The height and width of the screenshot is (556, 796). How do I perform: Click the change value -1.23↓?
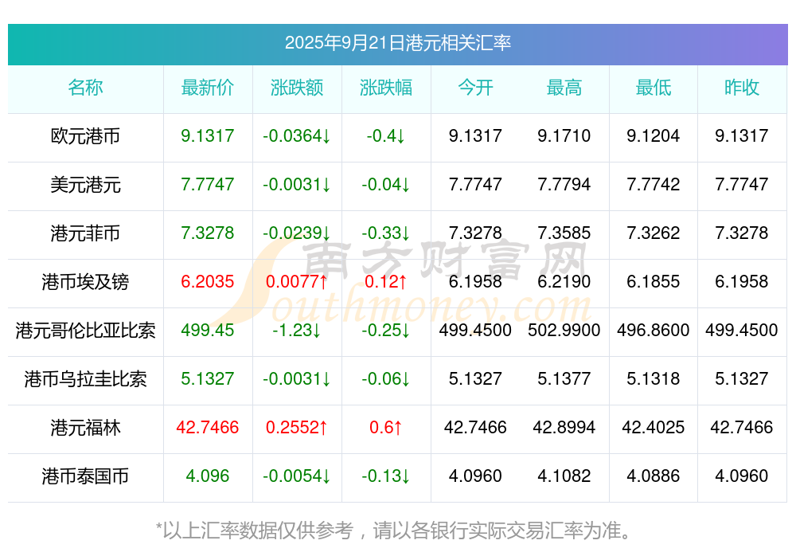point(297,330)
